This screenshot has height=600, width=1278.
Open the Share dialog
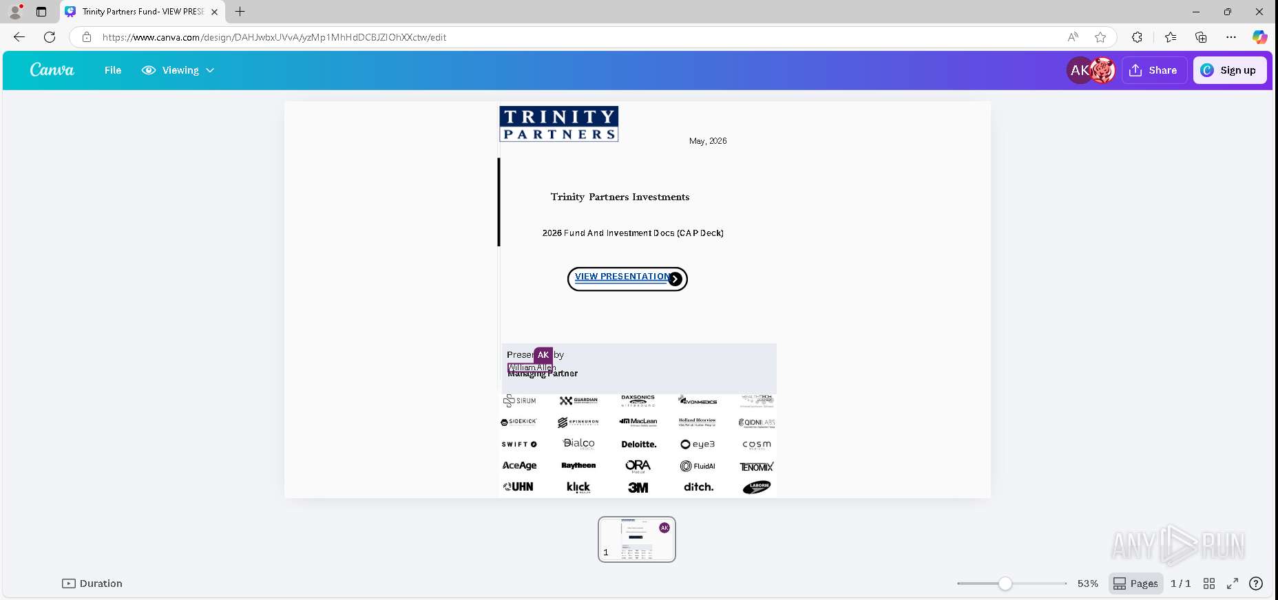point(1154,70)
